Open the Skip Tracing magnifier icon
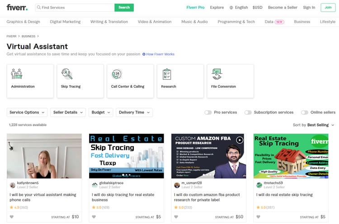This screenshot has height=224, width=339. (67, 74)
